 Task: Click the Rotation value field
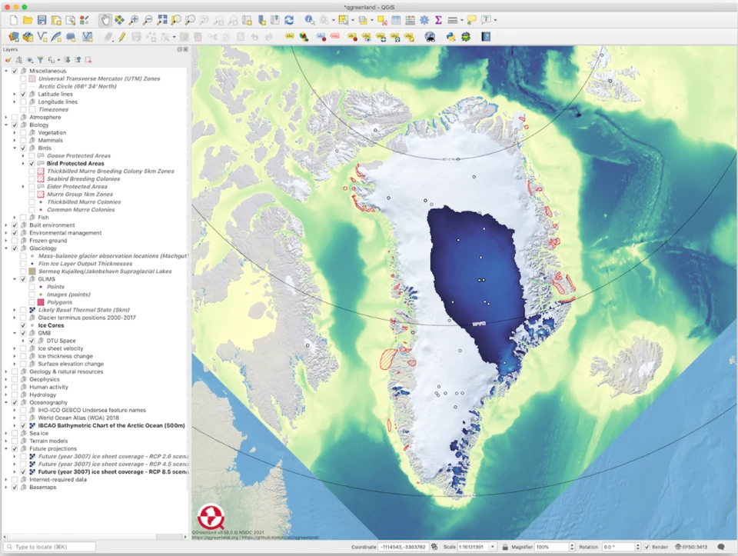coord(618,547)
